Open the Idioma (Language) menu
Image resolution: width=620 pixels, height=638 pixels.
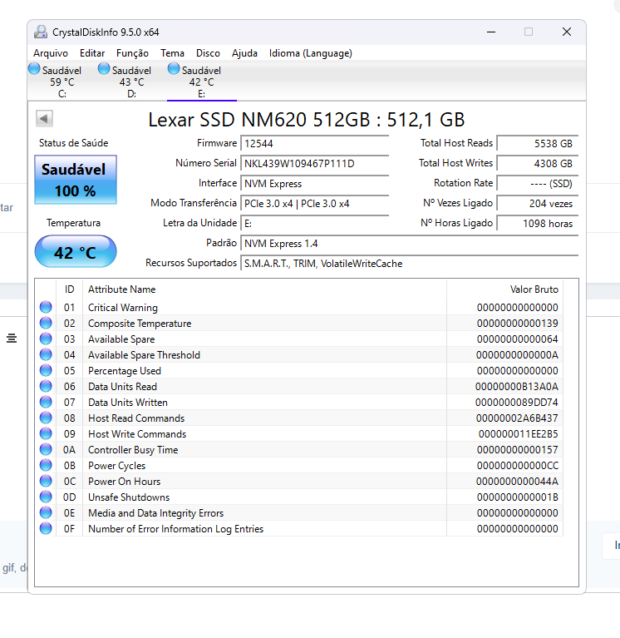pyautogui.click(x=311, y=53)
